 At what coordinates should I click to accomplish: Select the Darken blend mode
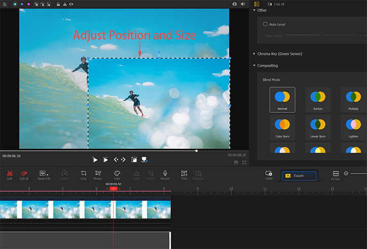[317, 99]
